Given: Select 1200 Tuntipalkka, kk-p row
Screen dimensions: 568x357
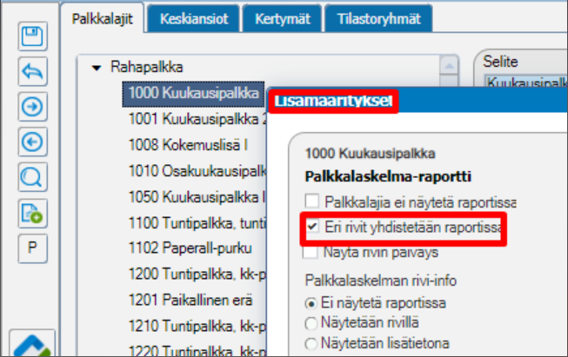Looking at the screenshot, I should click(x=197, y=274).
